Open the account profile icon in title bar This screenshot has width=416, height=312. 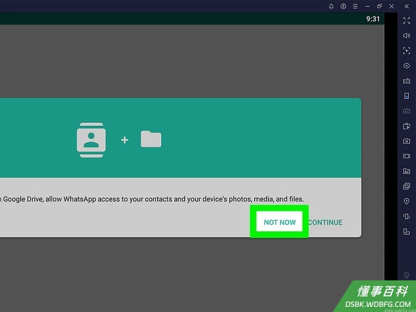343,6
